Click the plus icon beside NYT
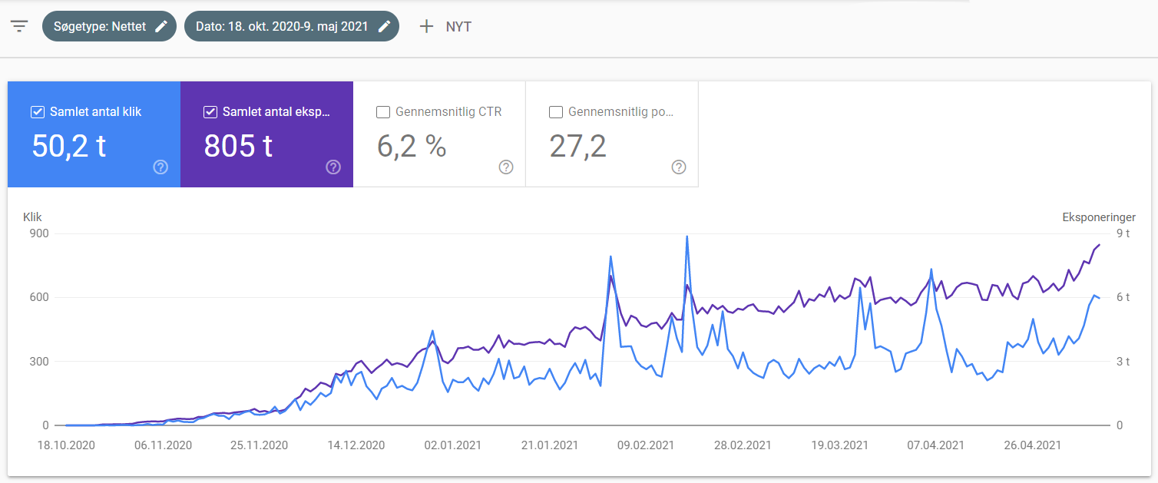Screen dimensions: 1158x483 tap(426, 26)
